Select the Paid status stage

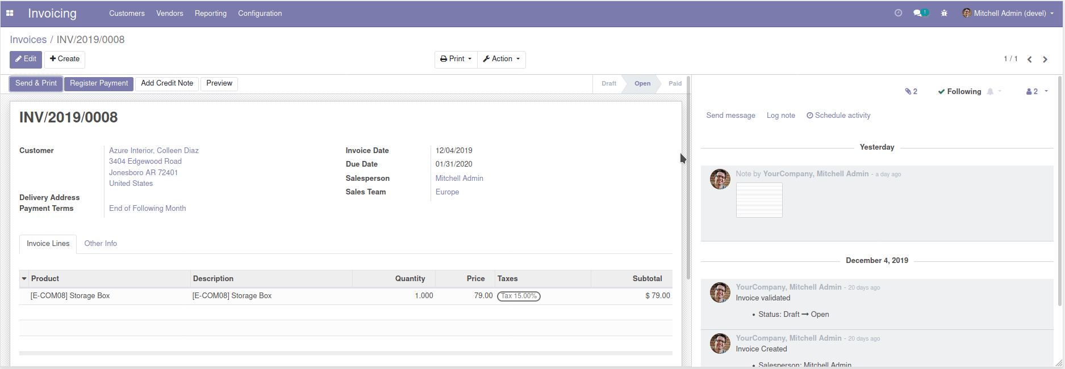click(x=675, y=83)
